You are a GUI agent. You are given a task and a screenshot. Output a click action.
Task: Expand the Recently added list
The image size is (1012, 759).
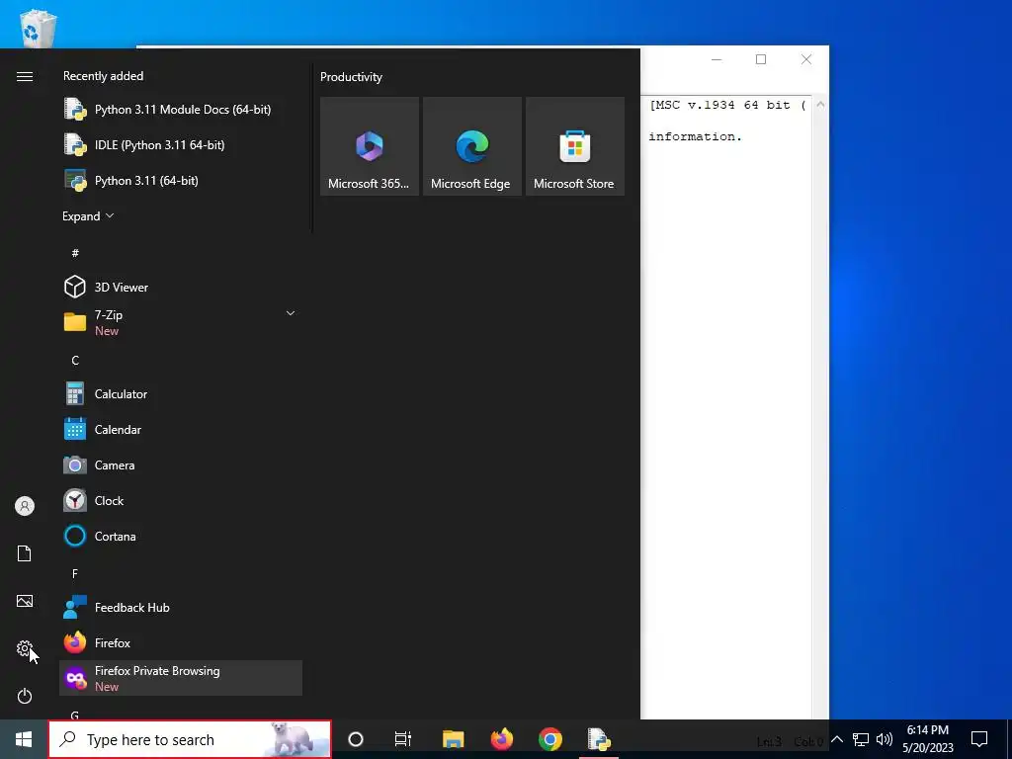[88, 216]
